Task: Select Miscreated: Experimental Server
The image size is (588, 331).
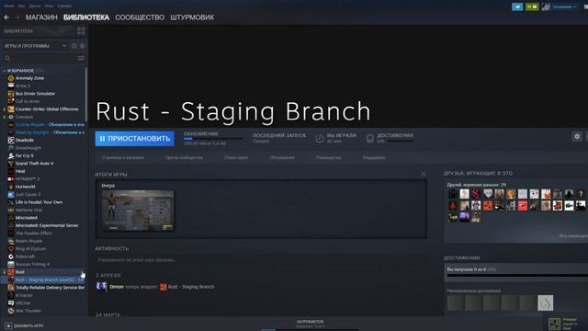Action: (47, 225)
